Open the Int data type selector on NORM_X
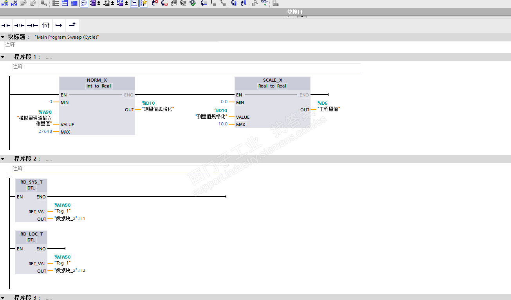Image resolution: width=511 pixels, height=300 pixels. click(x=90, y=86)
